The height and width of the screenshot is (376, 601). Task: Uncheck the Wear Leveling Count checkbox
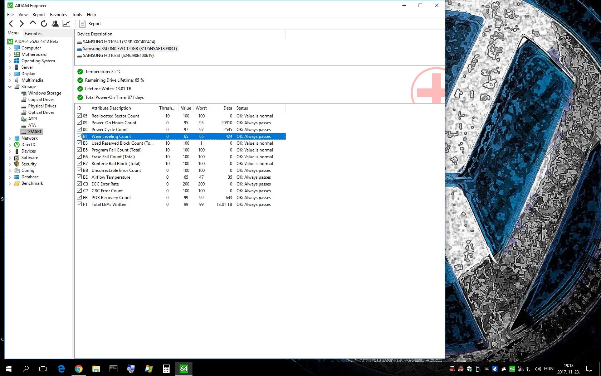pos(79,136)
